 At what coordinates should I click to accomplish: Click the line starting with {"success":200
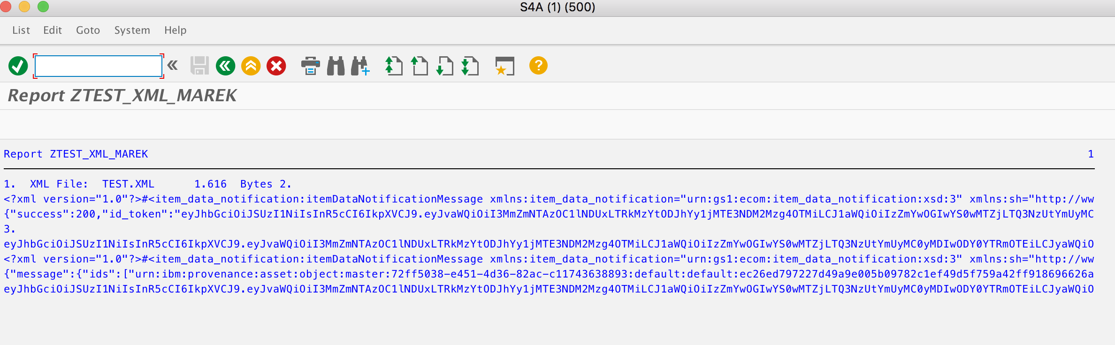click(x=549, y=214)
